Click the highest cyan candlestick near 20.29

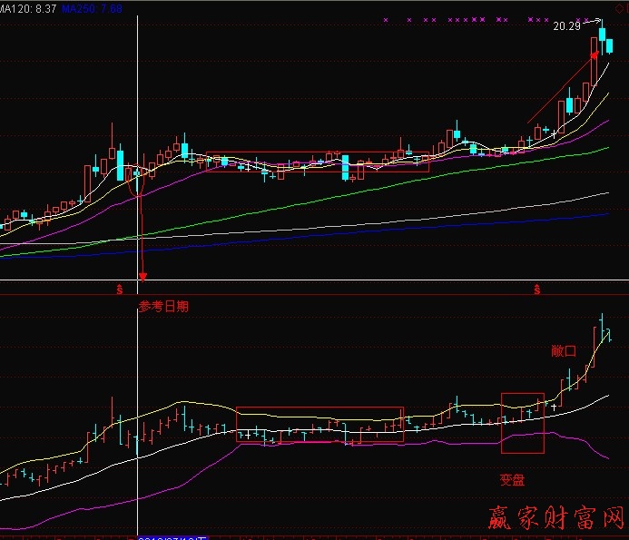tap(601, 36)
